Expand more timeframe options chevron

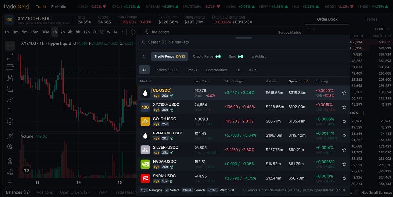[x=122, y=32]
